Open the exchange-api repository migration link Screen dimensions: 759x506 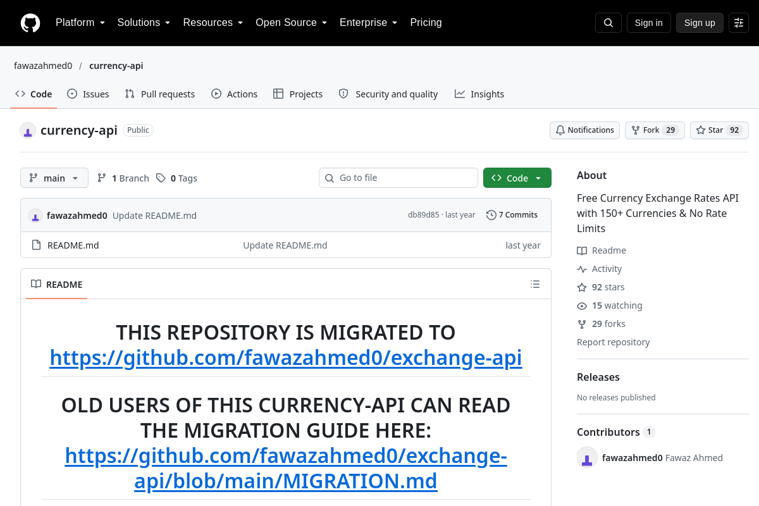click(286, 358)
